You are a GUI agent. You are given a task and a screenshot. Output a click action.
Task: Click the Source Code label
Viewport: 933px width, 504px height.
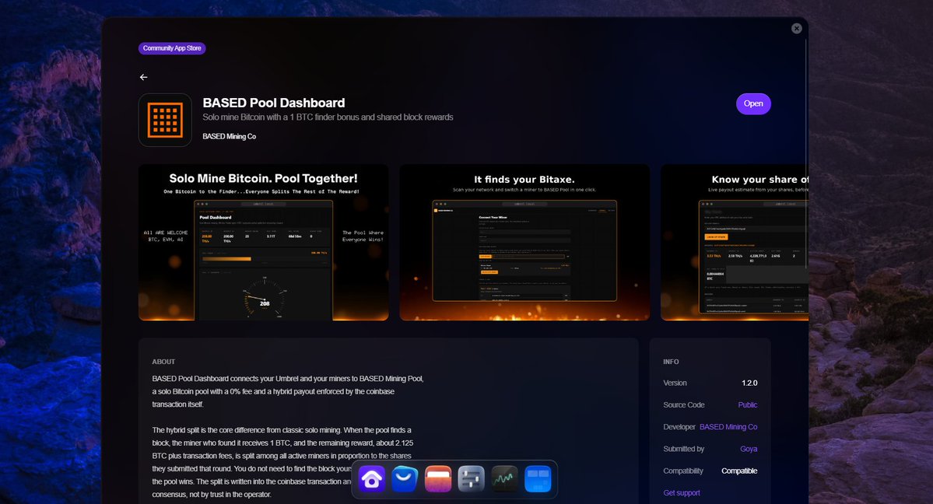click(684, 404)
